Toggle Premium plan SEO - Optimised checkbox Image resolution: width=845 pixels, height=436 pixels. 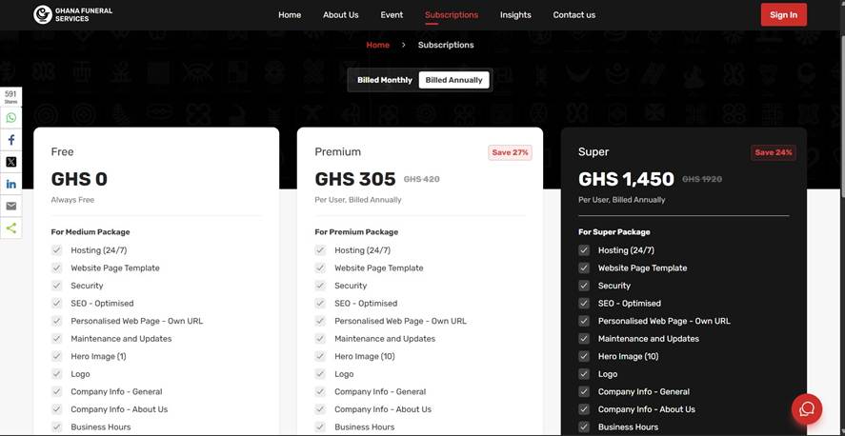coord(320,304)
